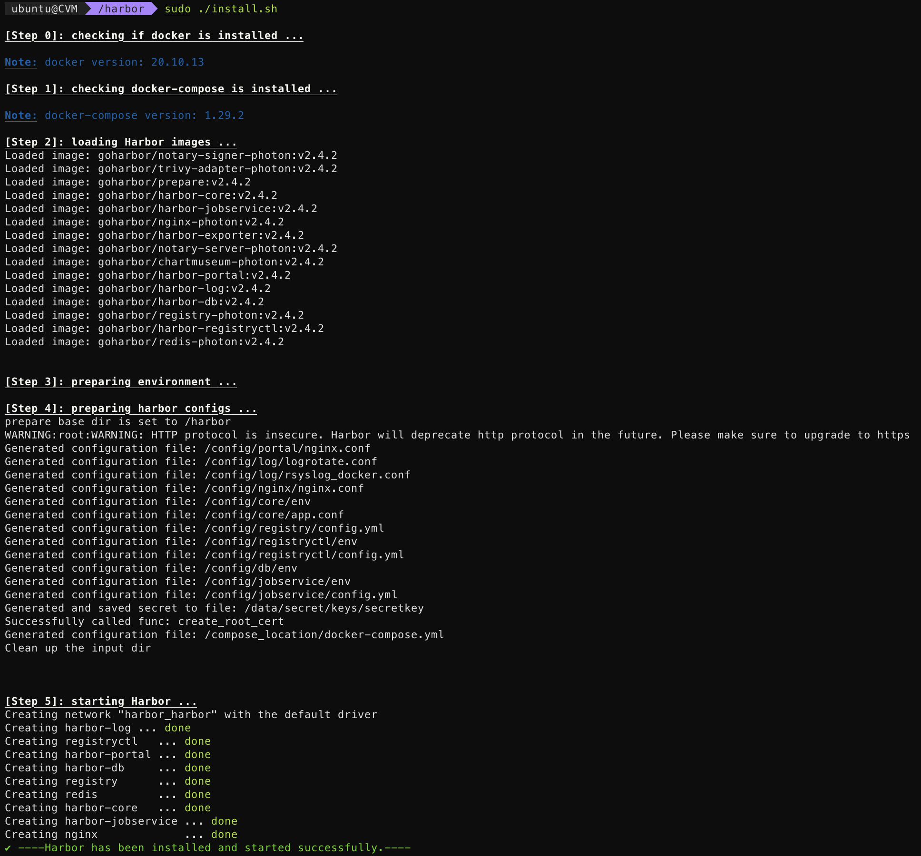Click the HTTP protocol is insecure warning

pos(457,435)
